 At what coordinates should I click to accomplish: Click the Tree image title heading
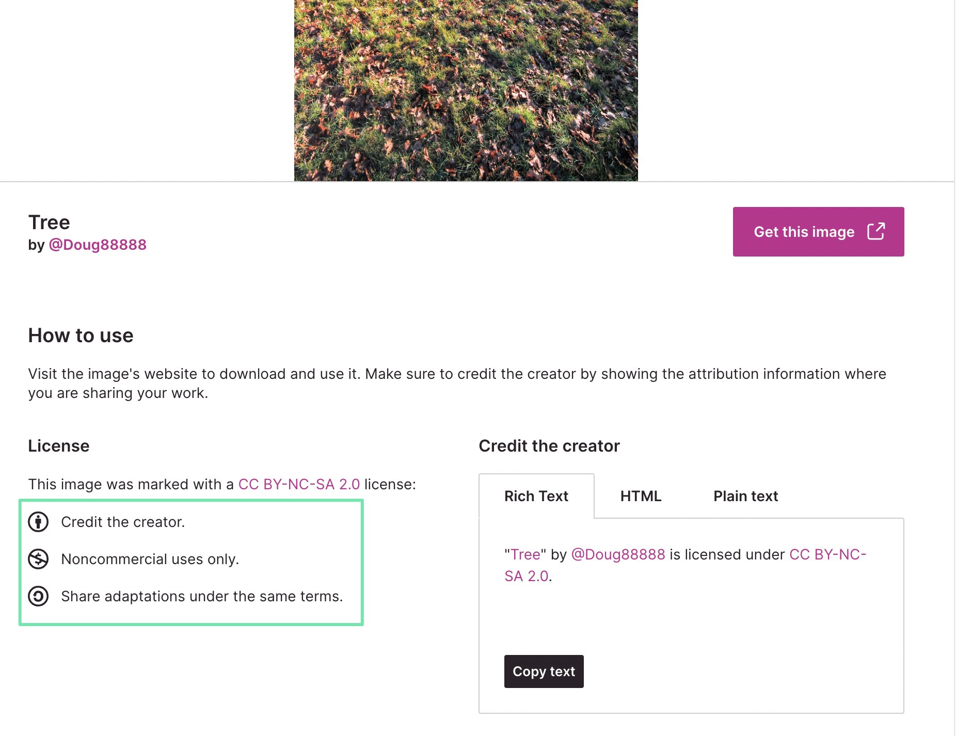[49, 222]
